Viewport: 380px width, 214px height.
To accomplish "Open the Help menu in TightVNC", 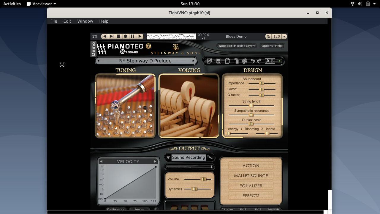I will [x=104, y=21].
